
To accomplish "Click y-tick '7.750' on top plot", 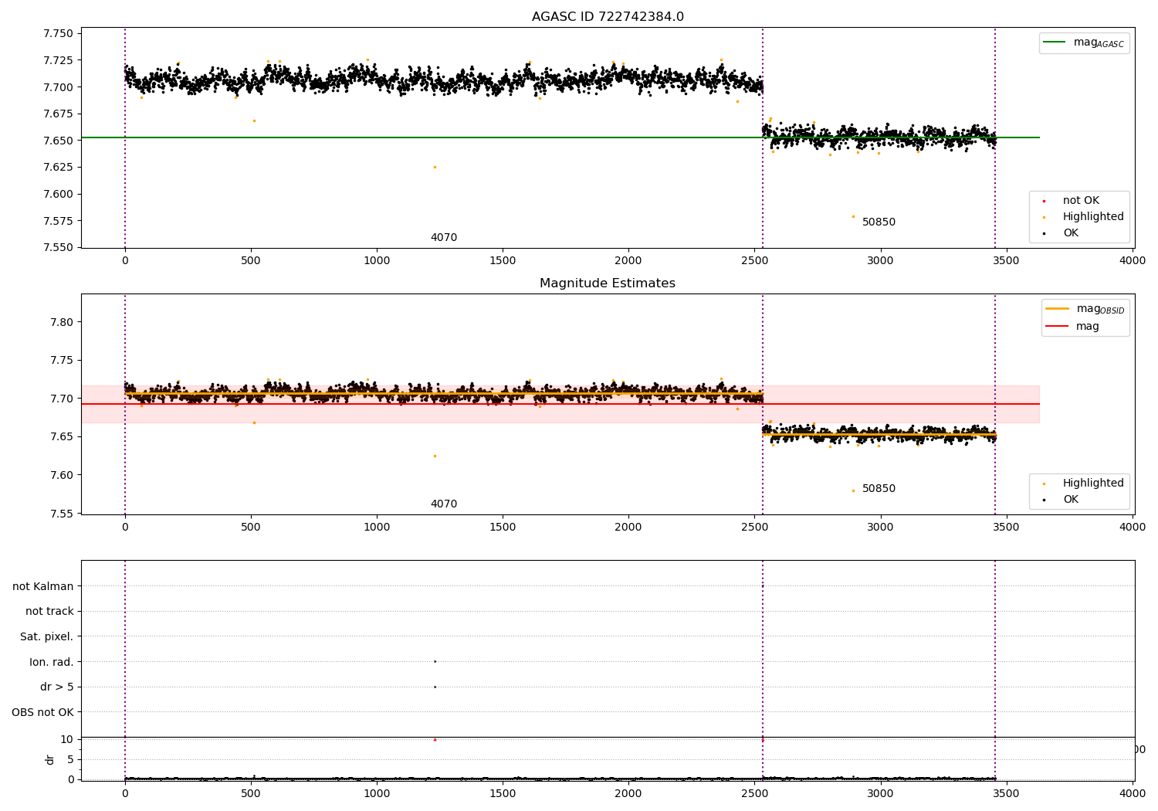I will [x=58, y=34].
